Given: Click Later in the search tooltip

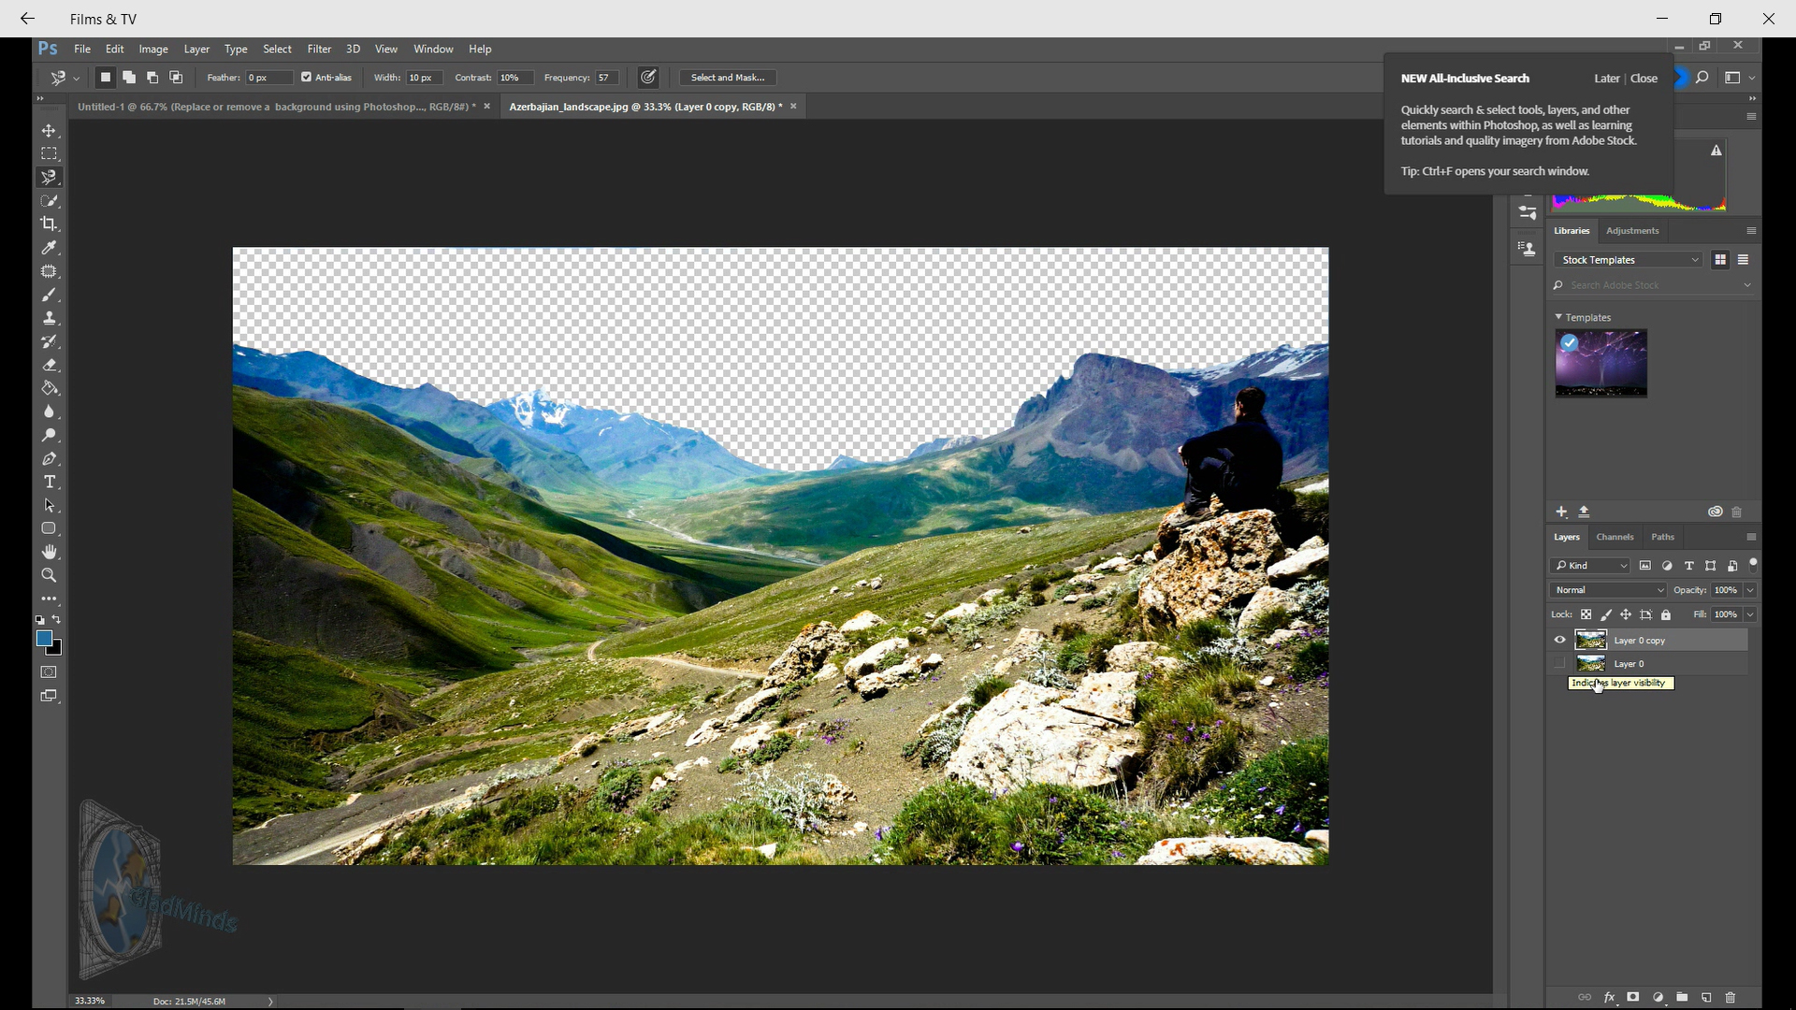Looking at the screenshot, I should coord(1607,79).
